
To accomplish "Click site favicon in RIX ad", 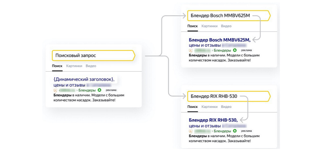I will 191,131.
